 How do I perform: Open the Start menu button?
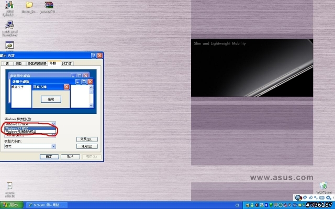pyautogui.click(x=12, y=205)
